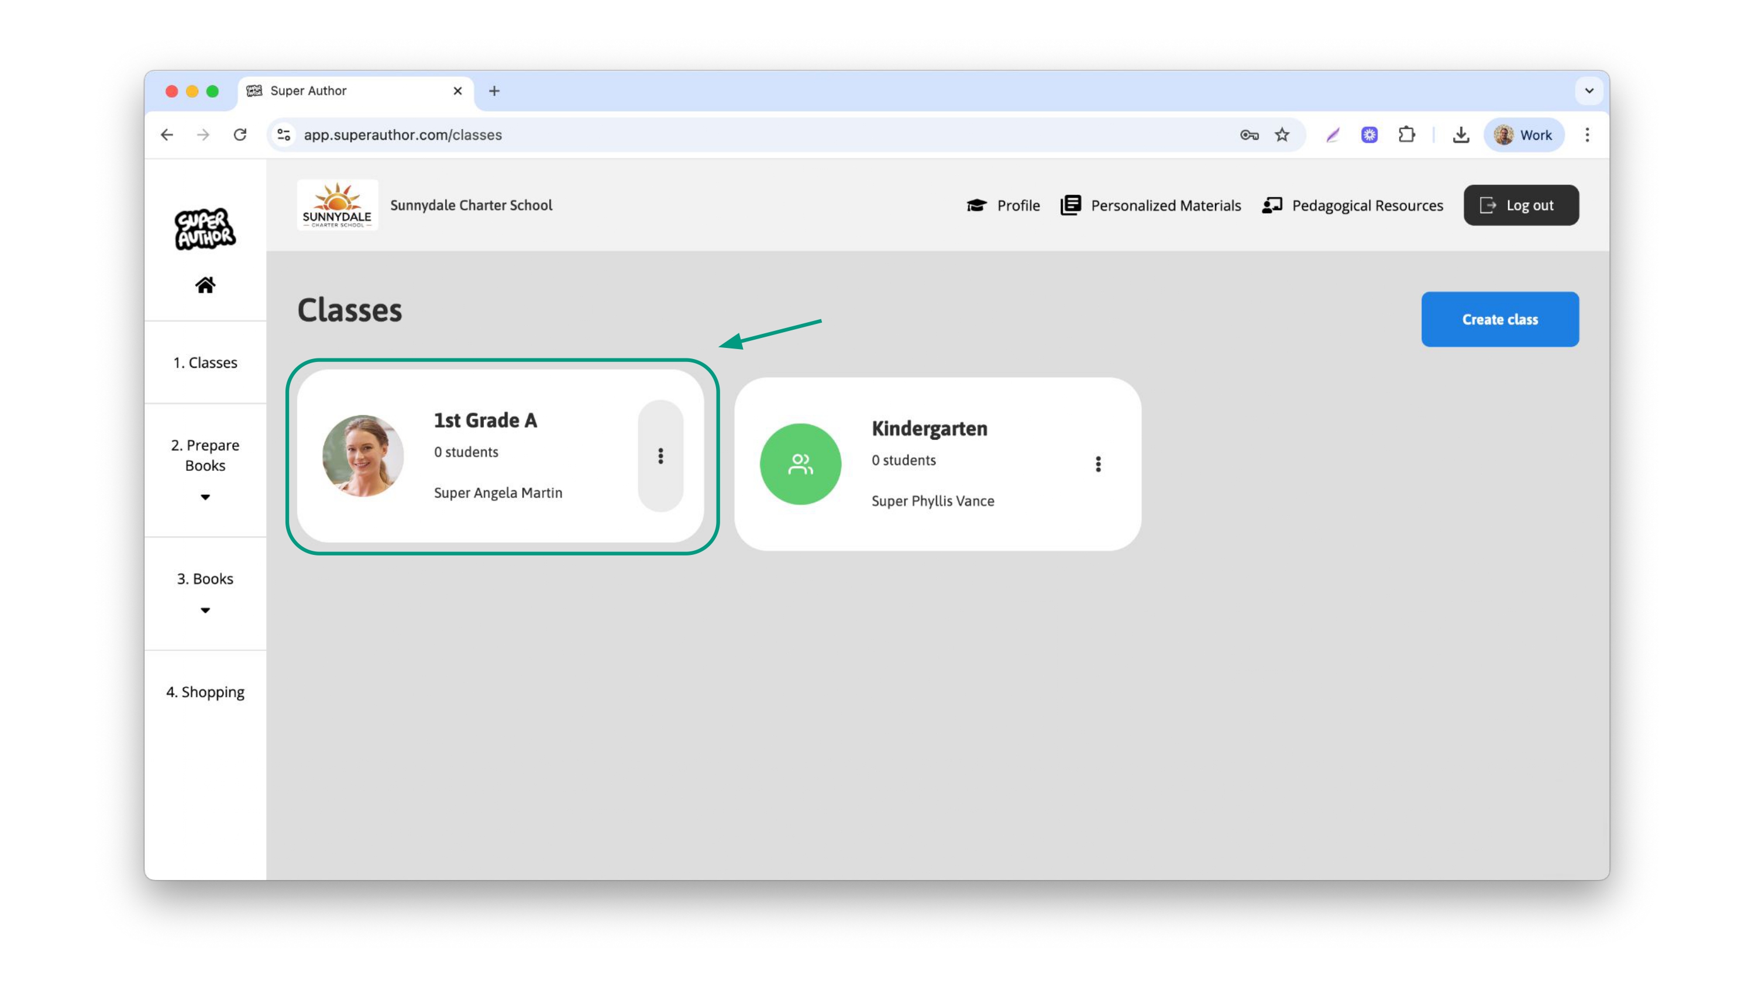Screen dimensions: 1755x987
Task: Click the Sunnydale Charter School name
Action: coord(471,205)
